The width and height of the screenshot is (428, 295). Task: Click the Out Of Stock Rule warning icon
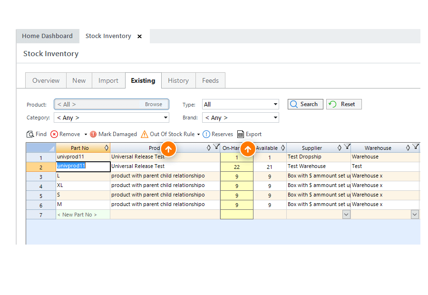145,134
